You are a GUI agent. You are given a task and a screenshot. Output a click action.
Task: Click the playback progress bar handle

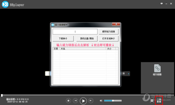point(2,95)
